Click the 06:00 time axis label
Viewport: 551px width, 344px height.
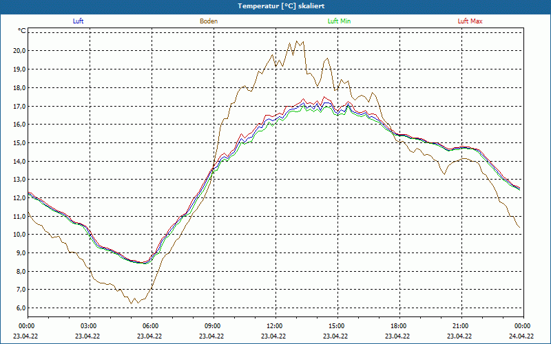pyautogui.click(x=151, y=326)
